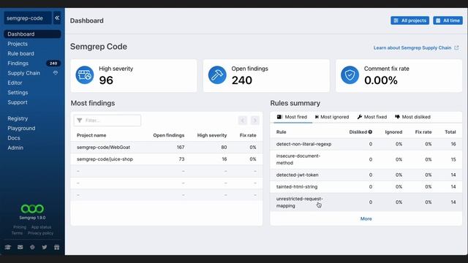468x263 pixels.
Task: Click the Most findings Fix rate column header
Action: [248, 135]
